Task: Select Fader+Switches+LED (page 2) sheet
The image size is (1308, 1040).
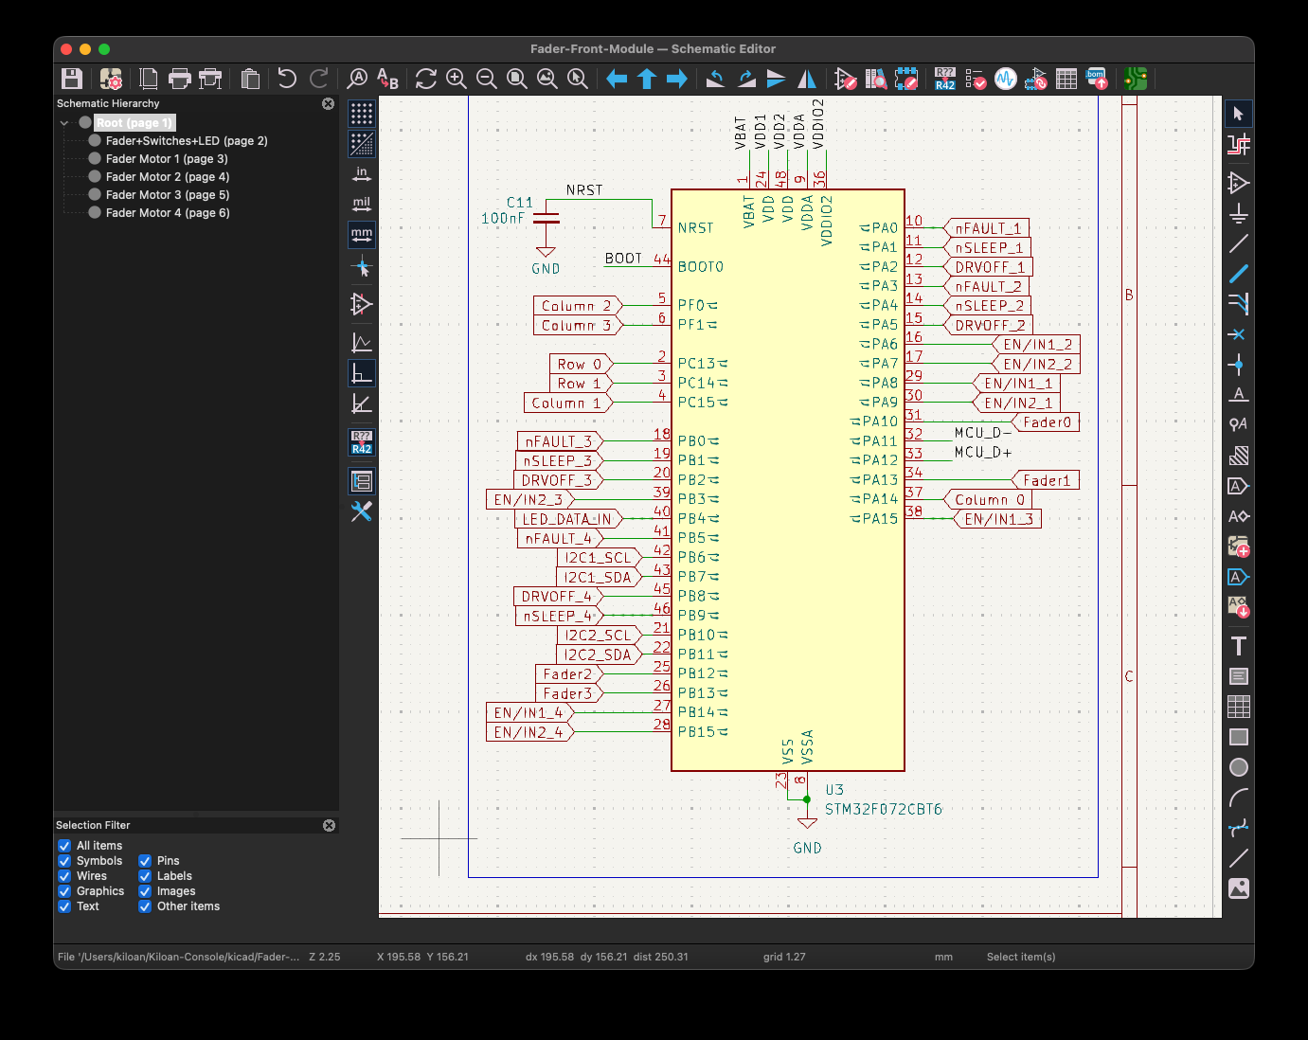Action: coord(186,141)
